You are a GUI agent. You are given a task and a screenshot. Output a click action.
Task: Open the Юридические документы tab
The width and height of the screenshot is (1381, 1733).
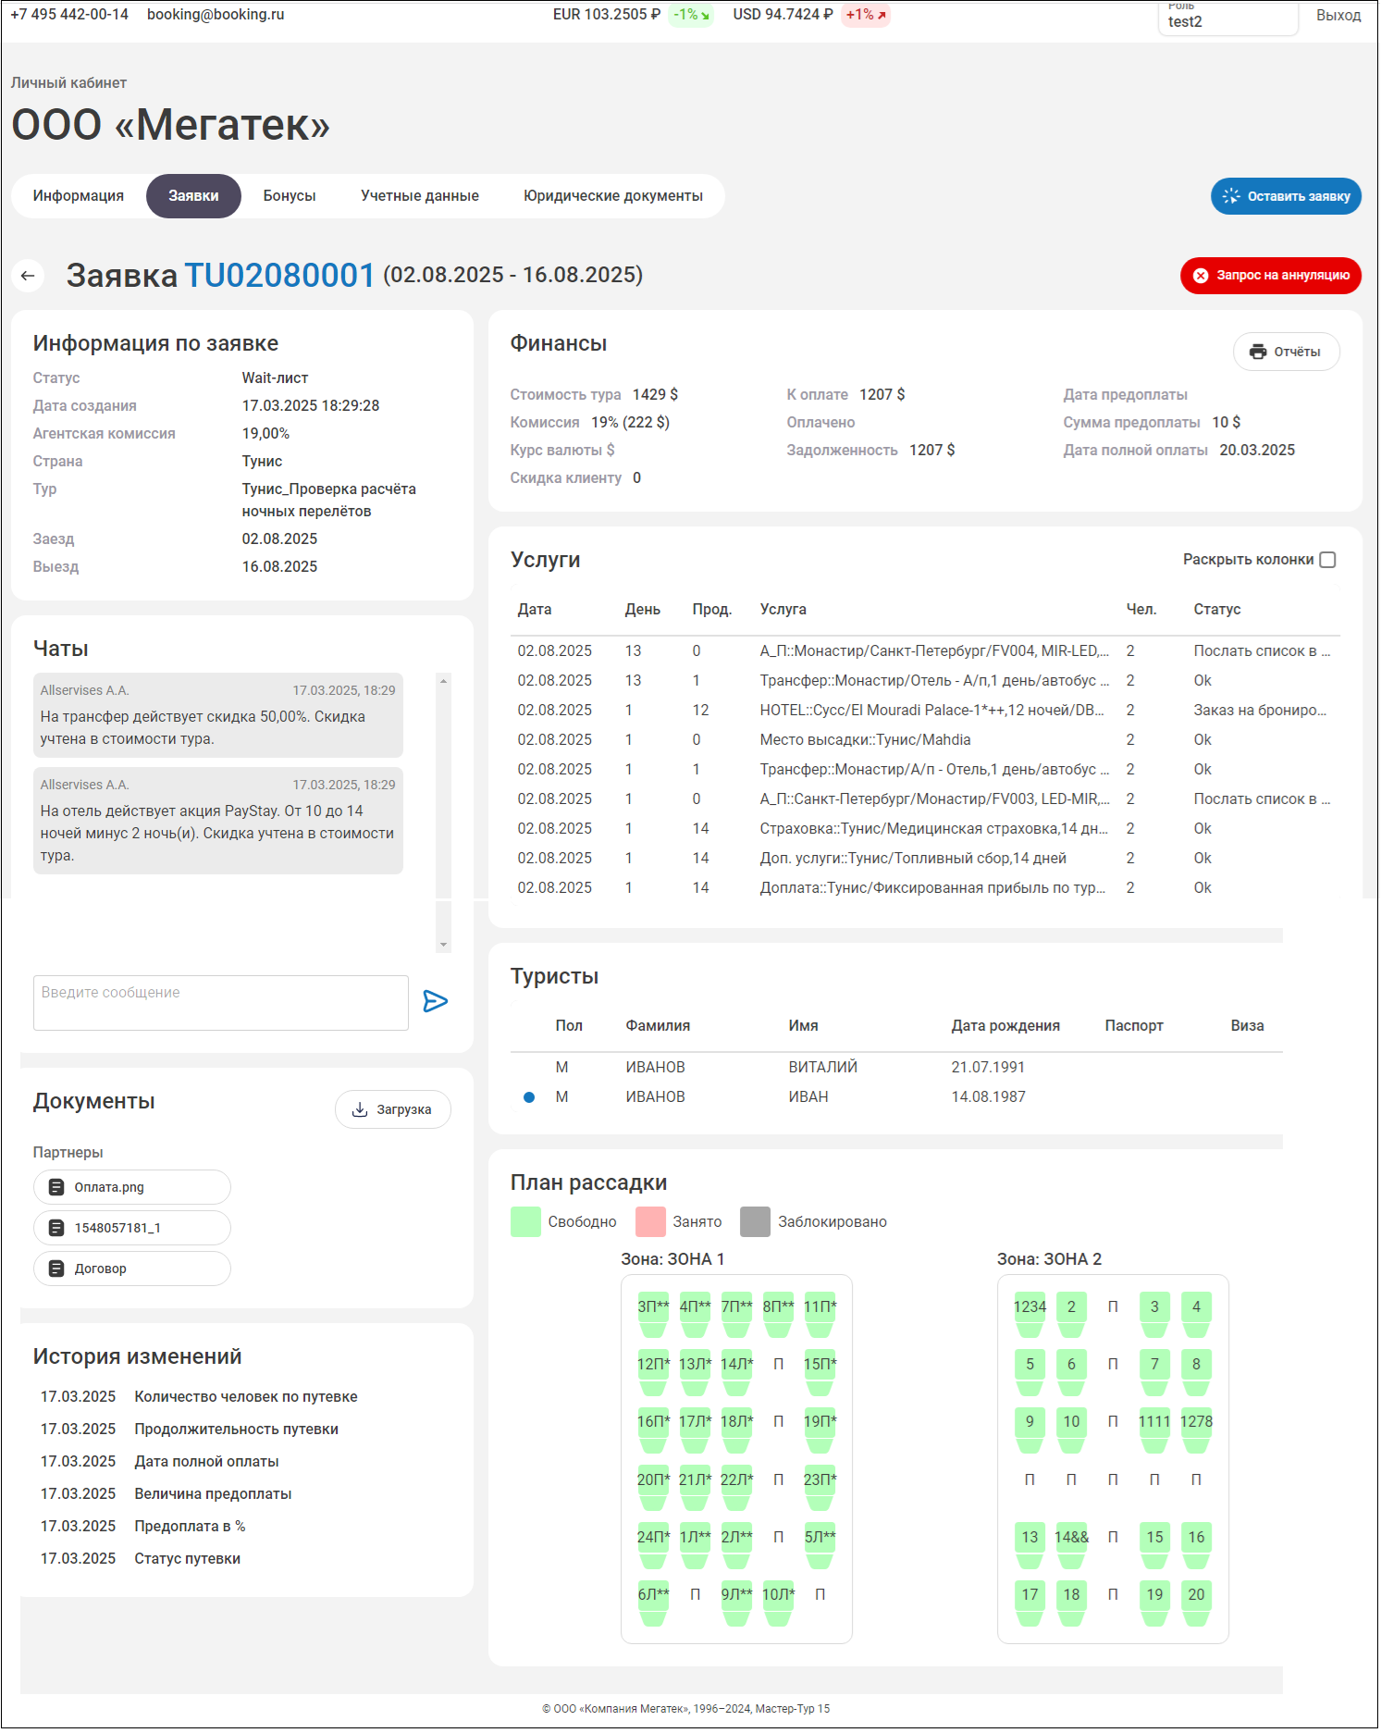612,196
